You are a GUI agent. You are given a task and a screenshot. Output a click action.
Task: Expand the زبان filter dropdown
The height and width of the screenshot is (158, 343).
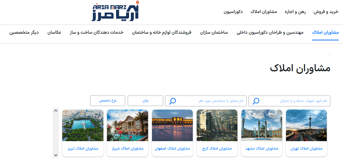(x=146, y=101)
